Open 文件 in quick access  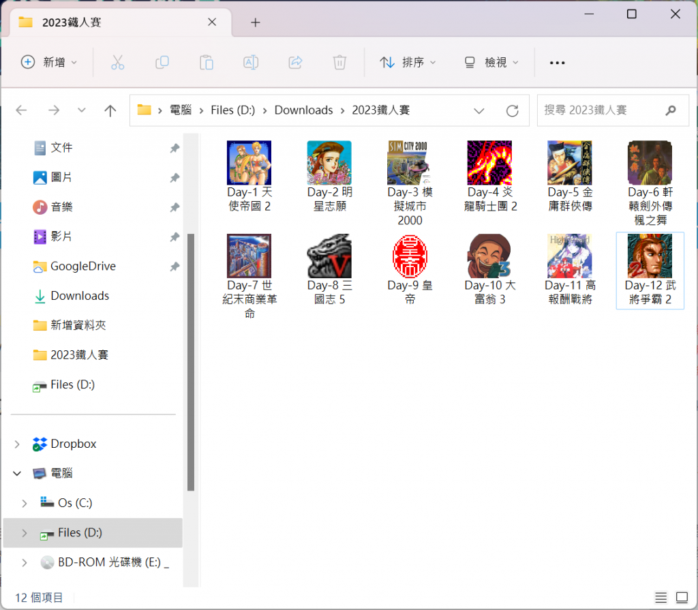[61, 148]
